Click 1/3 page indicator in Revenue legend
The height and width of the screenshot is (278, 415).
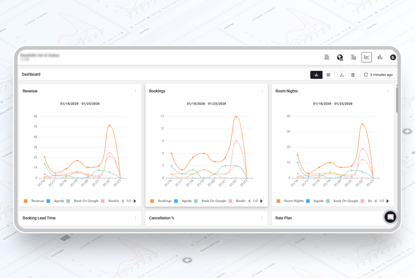tap(128, 201)
